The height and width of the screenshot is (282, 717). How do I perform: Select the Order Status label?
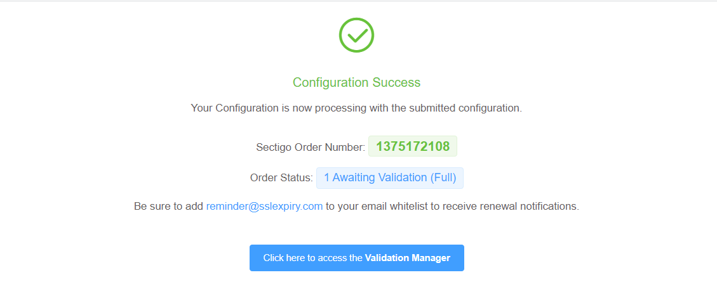pyautogui.click(x=281, y=178)
